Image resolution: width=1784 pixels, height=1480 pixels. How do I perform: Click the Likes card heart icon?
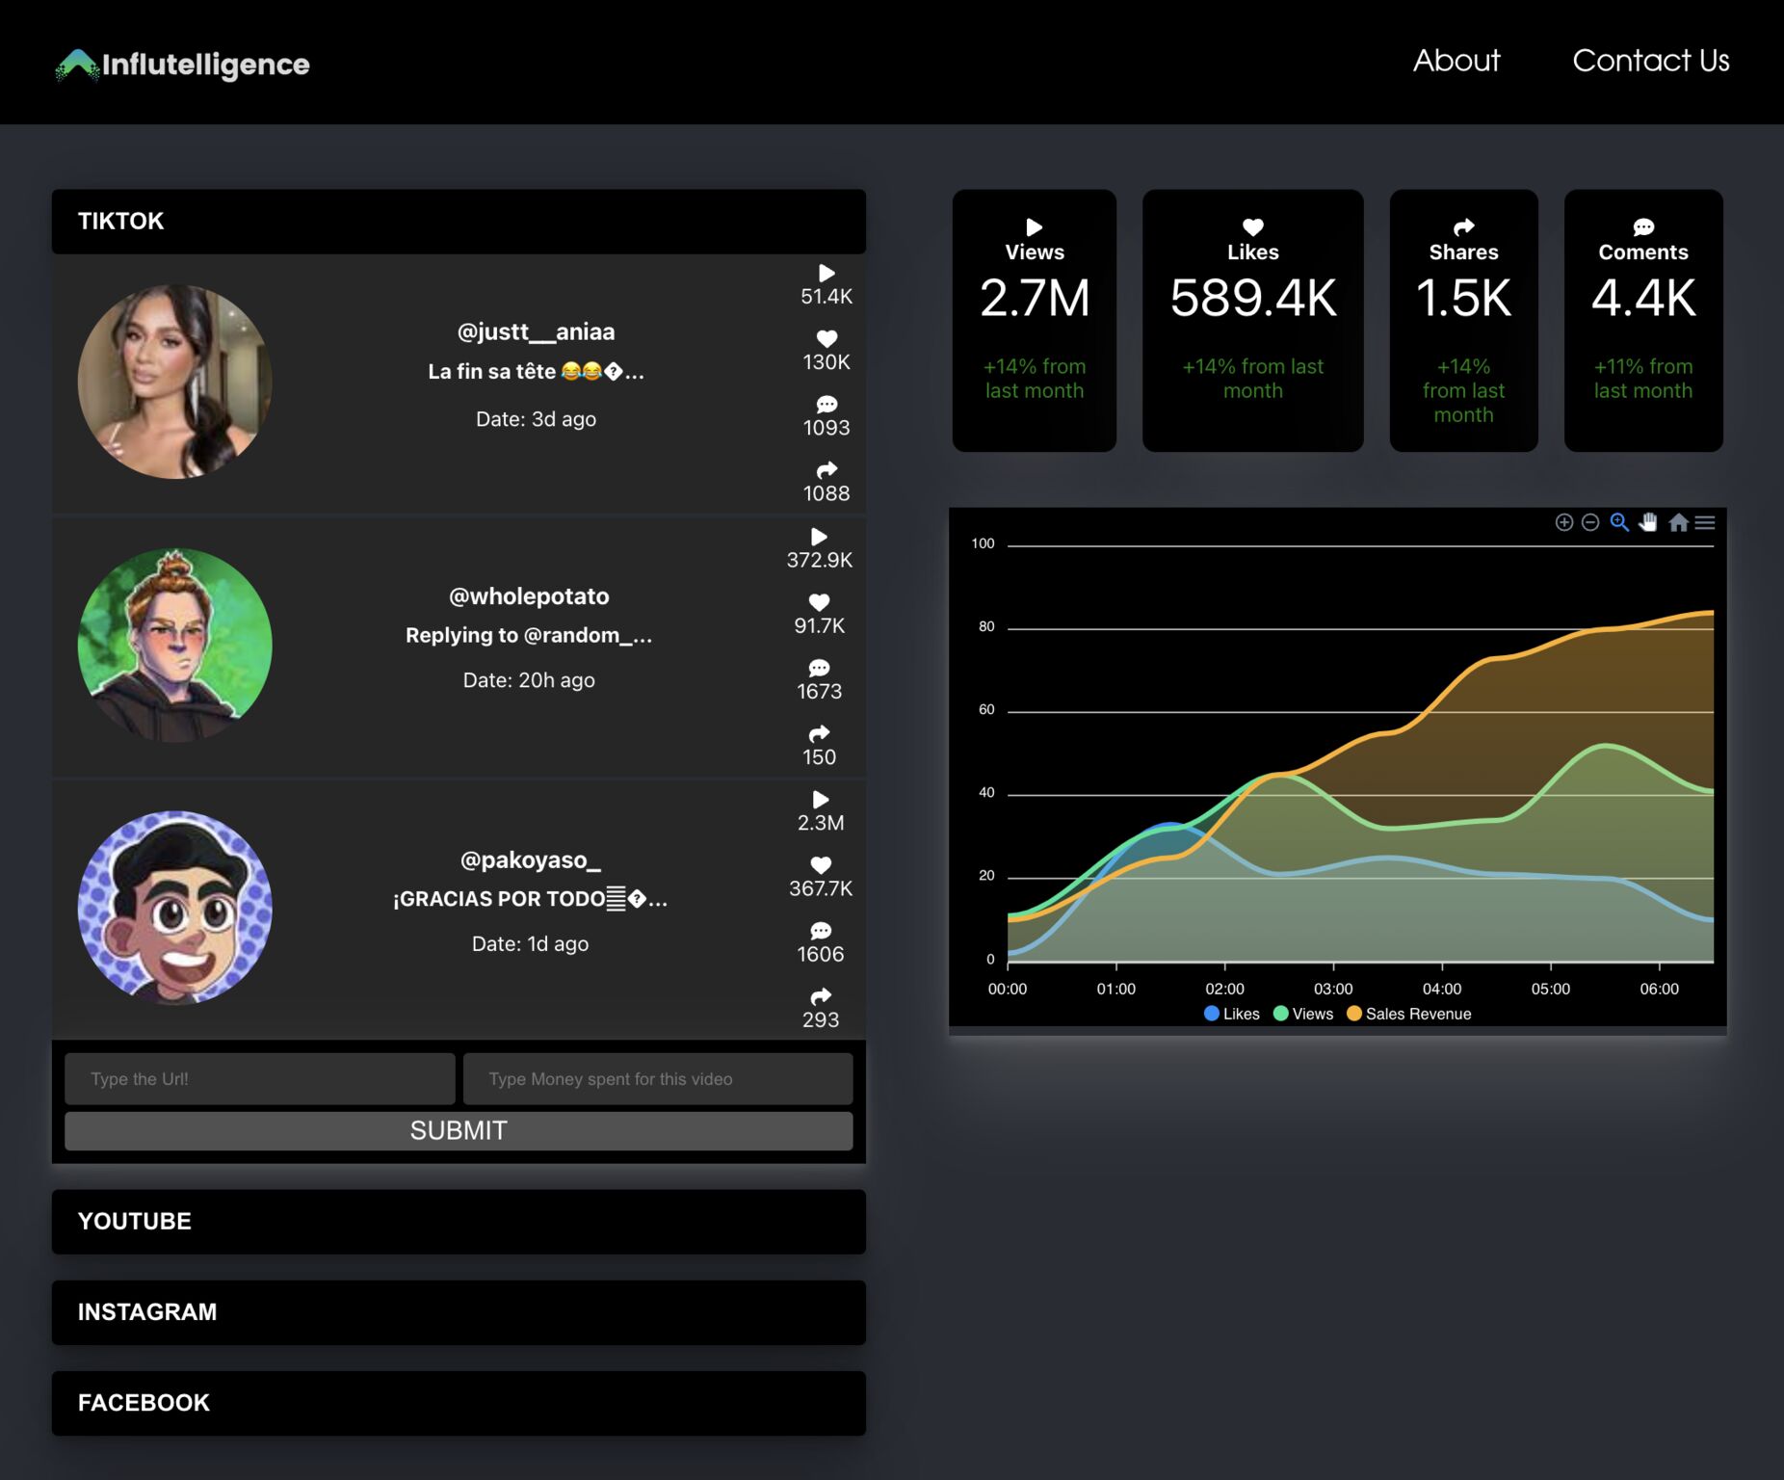click(1253, 227)
